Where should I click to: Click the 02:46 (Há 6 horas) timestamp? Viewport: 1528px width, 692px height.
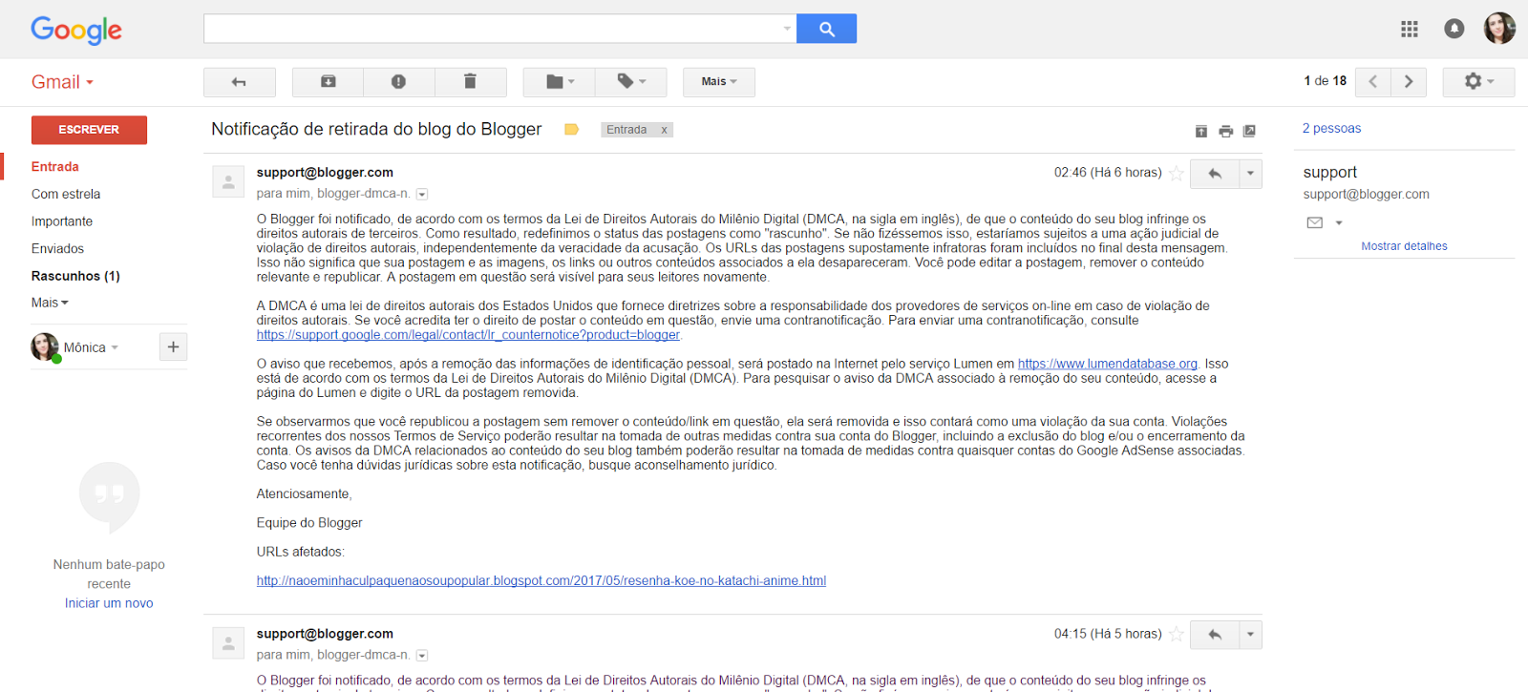click(x=1108, y=173)
